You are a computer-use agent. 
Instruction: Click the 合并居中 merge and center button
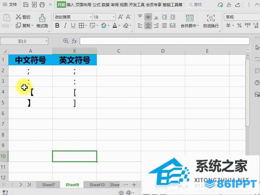point(190,21)
